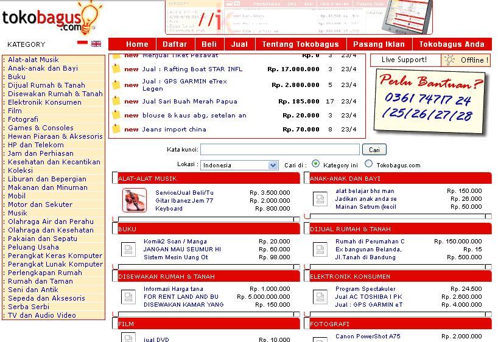Open Jual AC TOSHIBA I PK listing
This screenshot has height=342, width=498.
coord(369,296)
